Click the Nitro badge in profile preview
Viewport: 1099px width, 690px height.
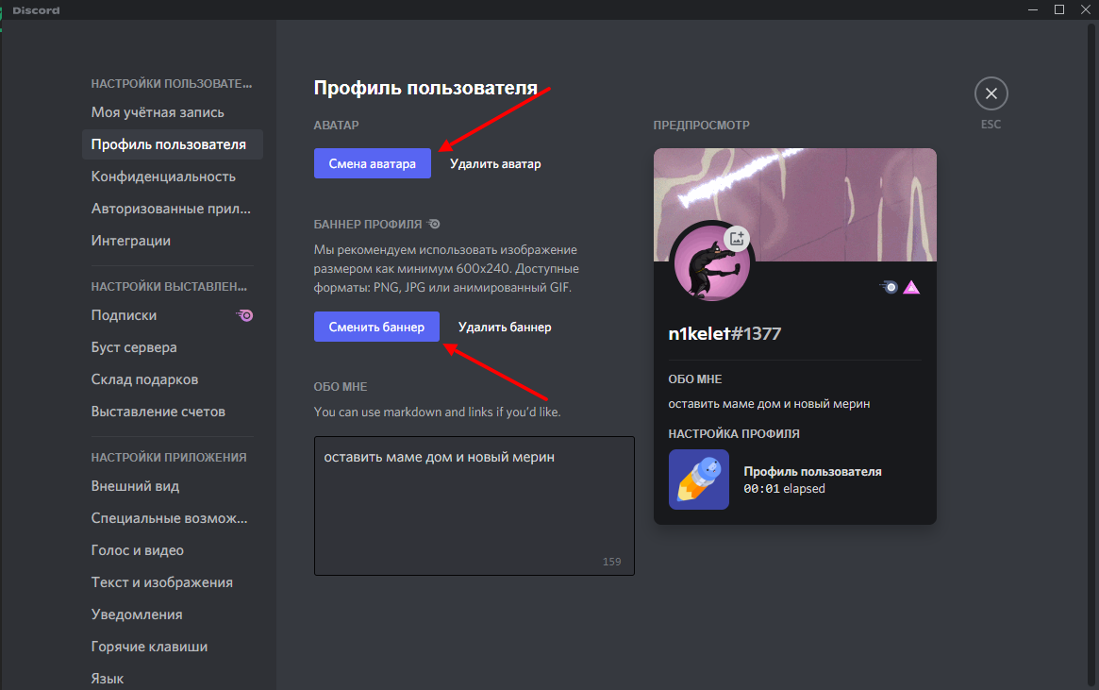(888, 287)
